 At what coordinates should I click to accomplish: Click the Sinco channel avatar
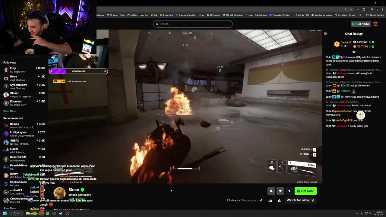click(59, 193)
